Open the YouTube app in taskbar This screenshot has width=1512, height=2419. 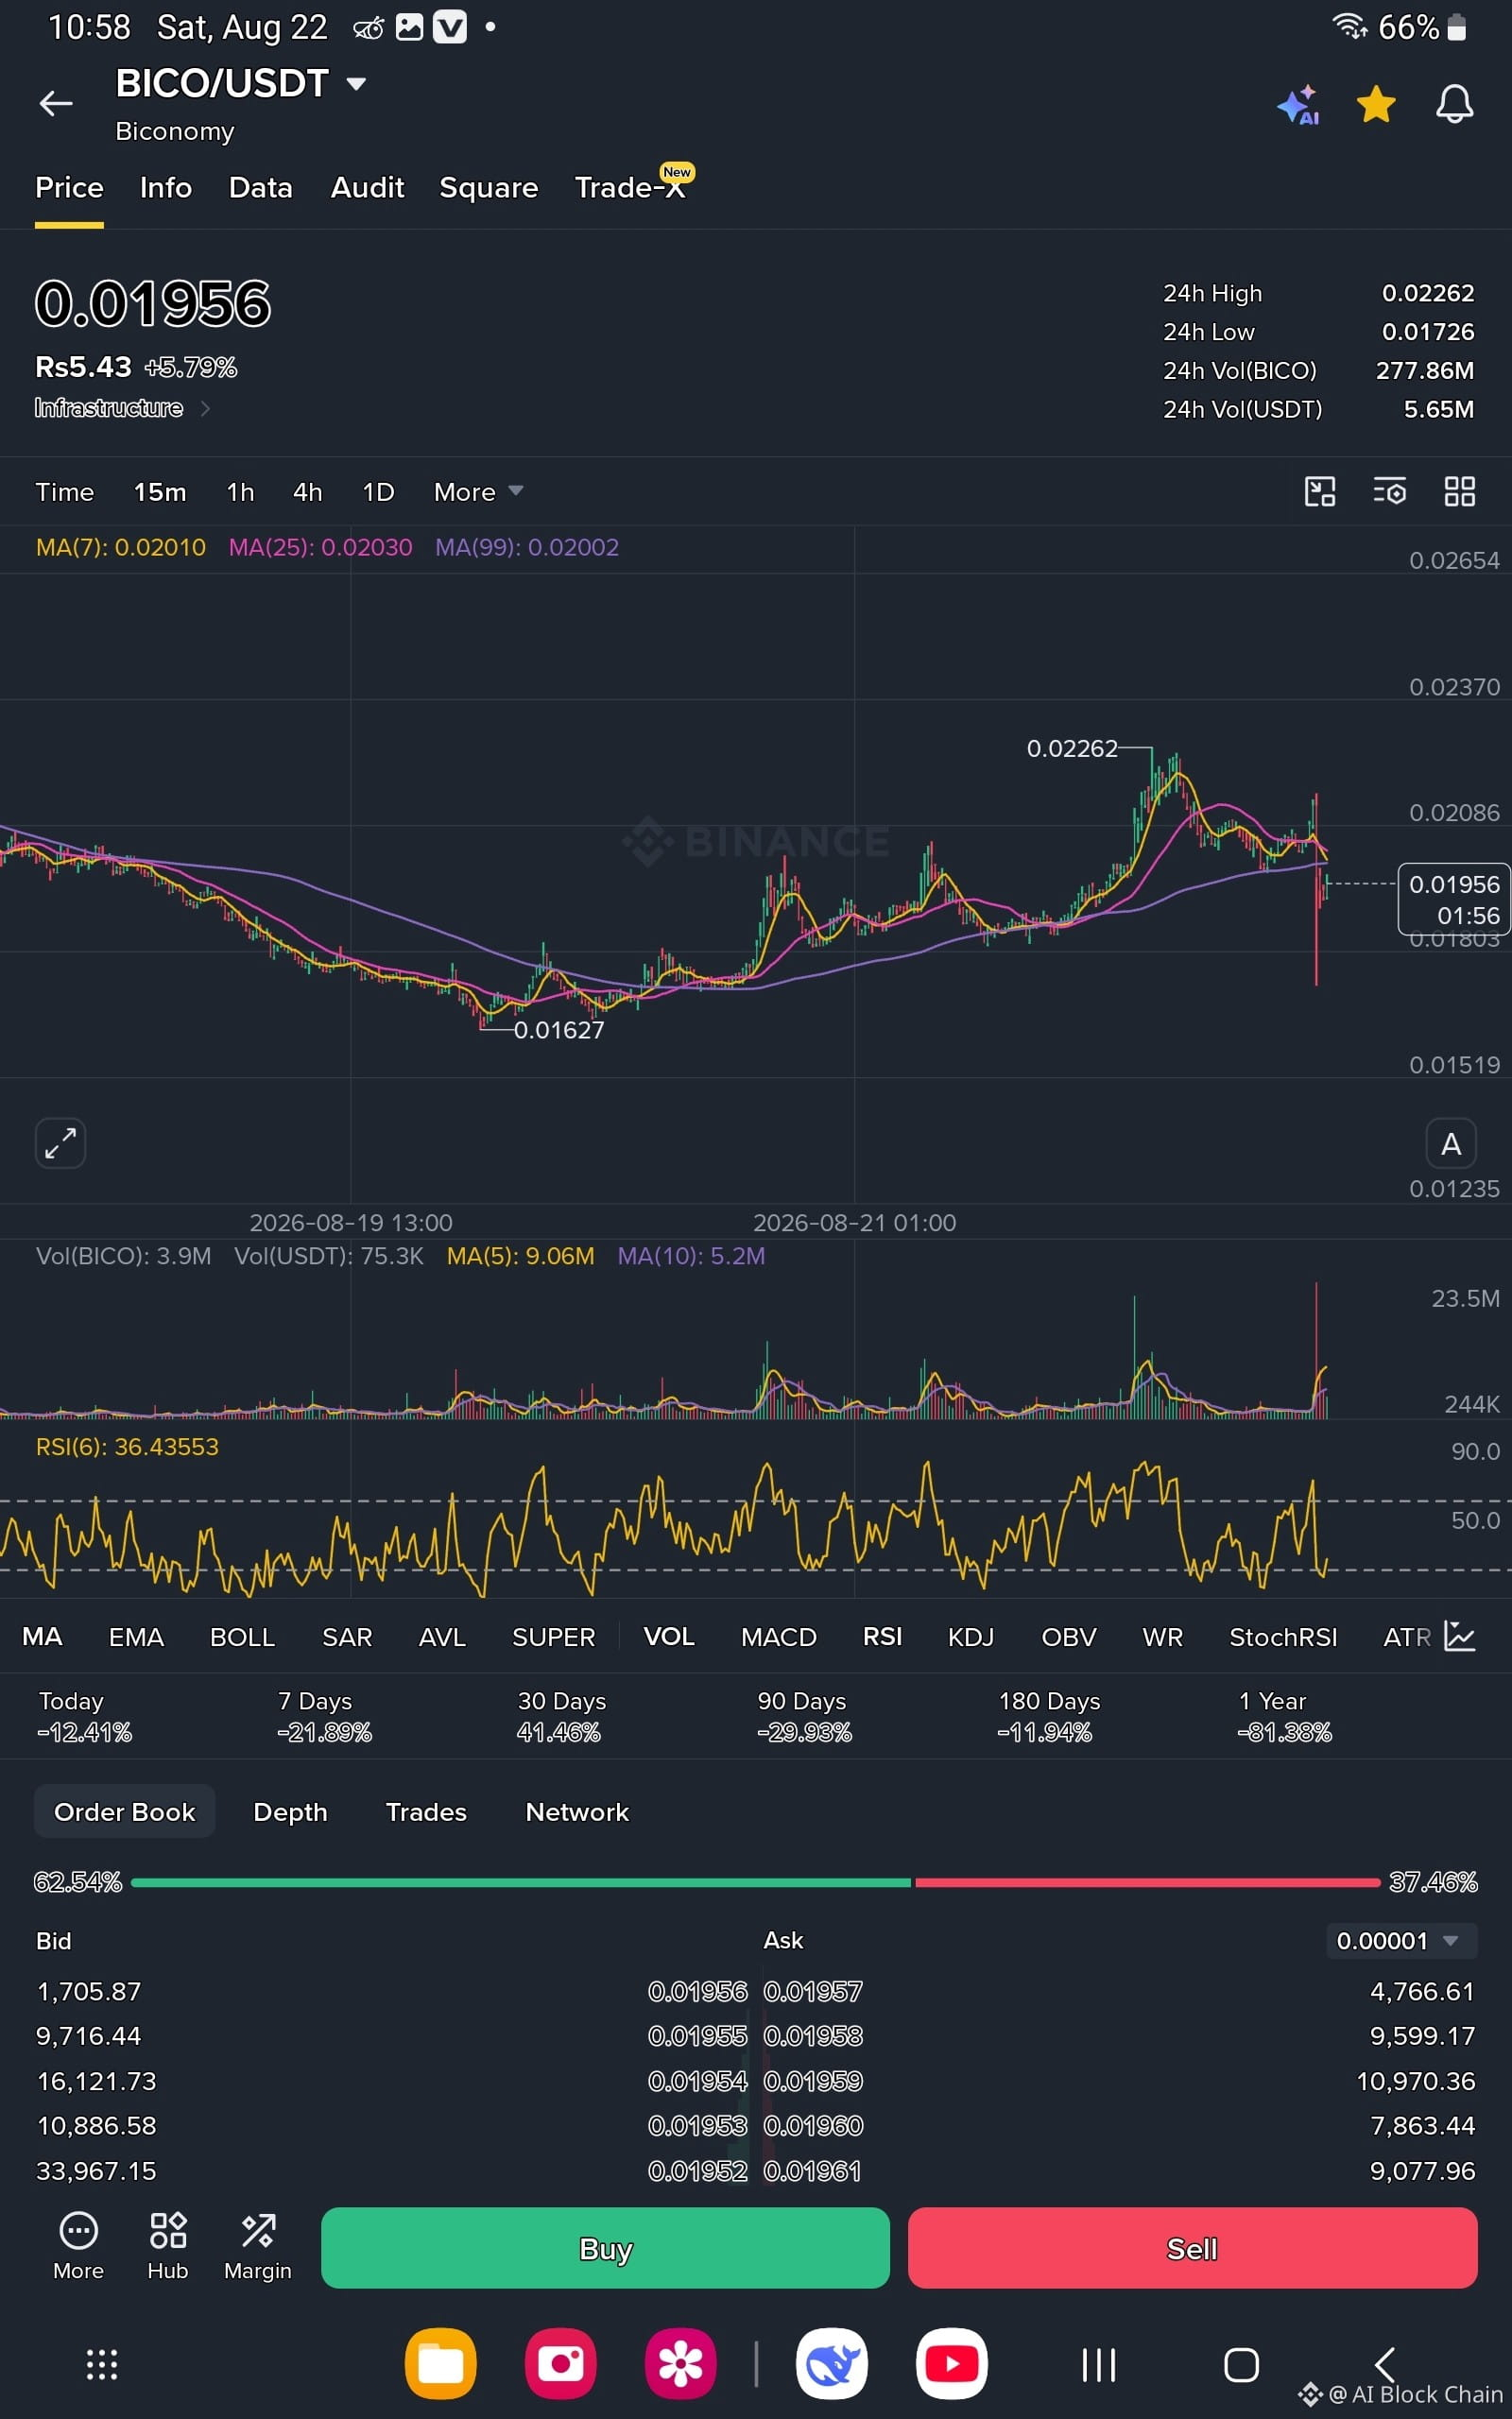[951, 2364]
